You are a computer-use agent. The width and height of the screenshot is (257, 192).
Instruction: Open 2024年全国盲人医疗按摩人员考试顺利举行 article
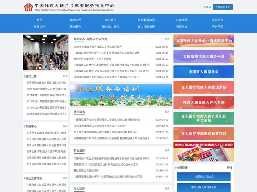(x=98, y=47)
